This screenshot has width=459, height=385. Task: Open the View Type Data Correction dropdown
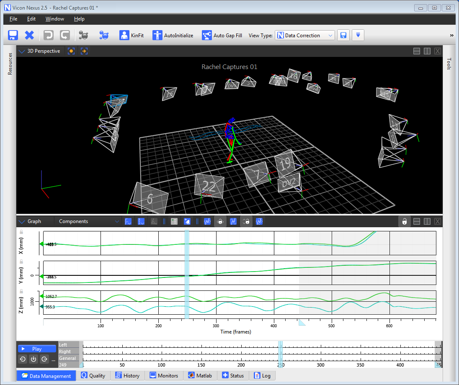(x=305, y=36)
